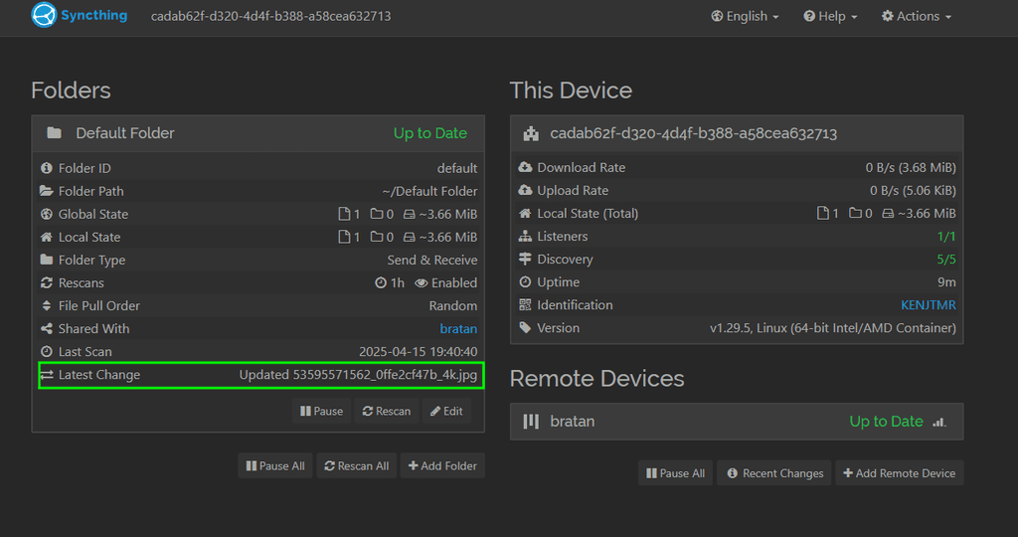Click the Syncthing logo in the navbar
Screen dimensions: 1018x537
(x=44, y=16)
